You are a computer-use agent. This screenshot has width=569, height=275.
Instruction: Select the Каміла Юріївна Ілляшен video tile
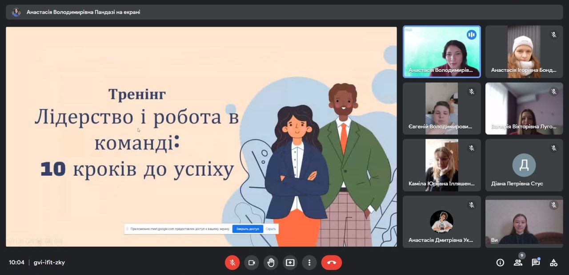click(x=442, y=165)
